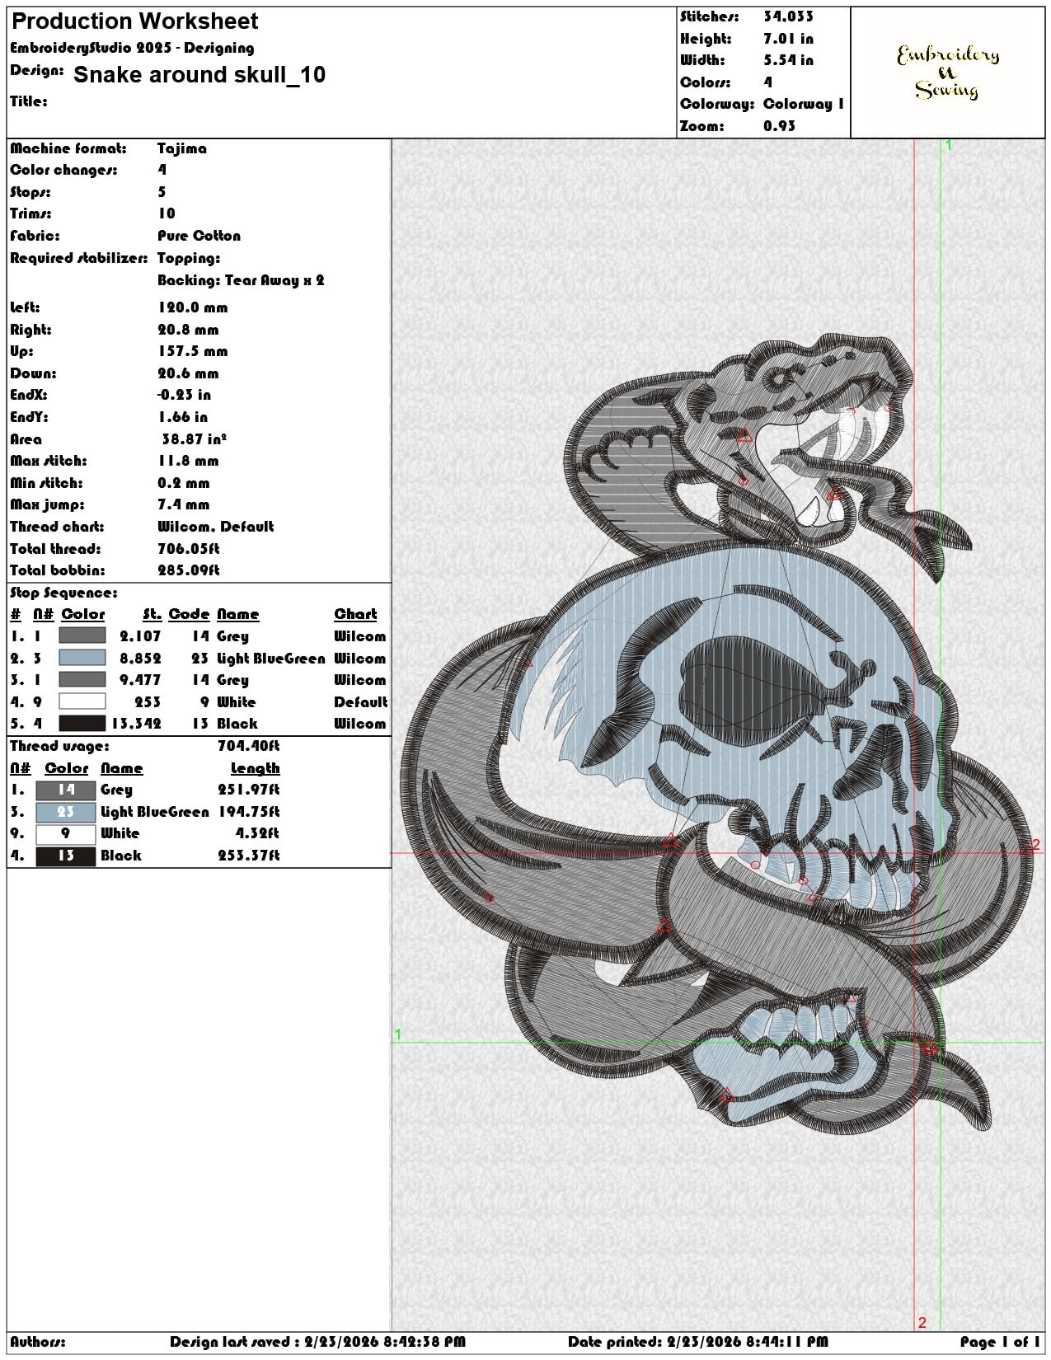This screenshot has width=1051, height=1360.
Task: Click the 'Production Worksheet' heading
Action: 134,21
